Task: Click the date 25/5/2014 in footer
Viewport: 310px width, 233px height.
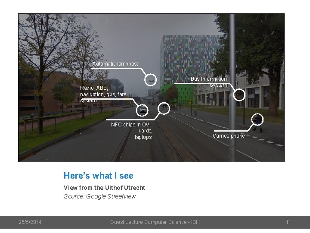Action: click(x=30, y=222)
